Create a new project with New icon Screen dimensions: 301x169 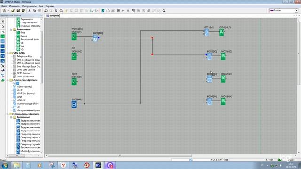tap(4, 11)
